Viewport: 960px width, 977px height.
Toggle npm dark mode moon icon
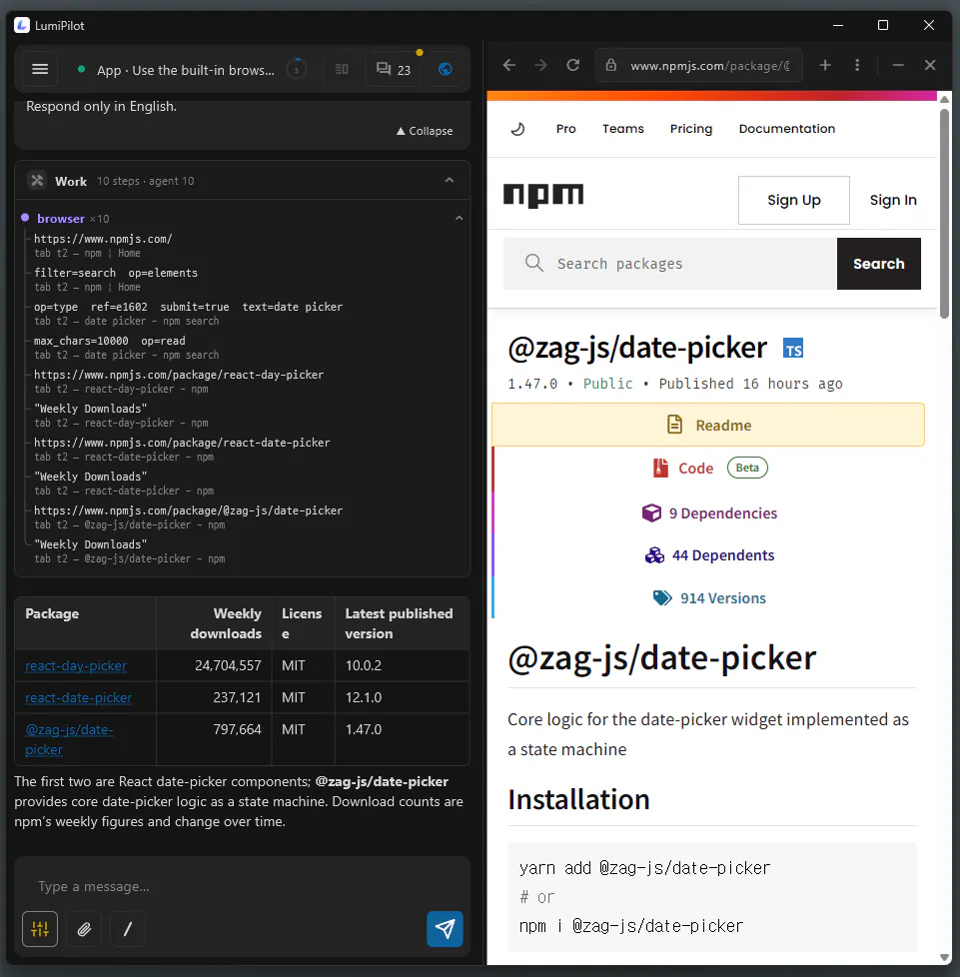click(x=517, y=129)
